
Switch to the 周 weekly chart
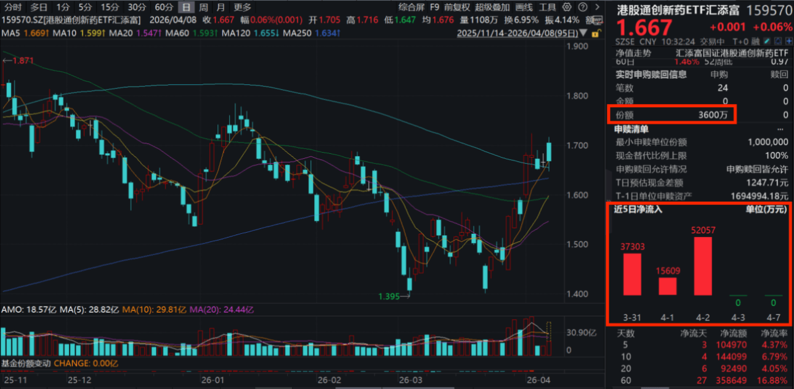[203, 7]
